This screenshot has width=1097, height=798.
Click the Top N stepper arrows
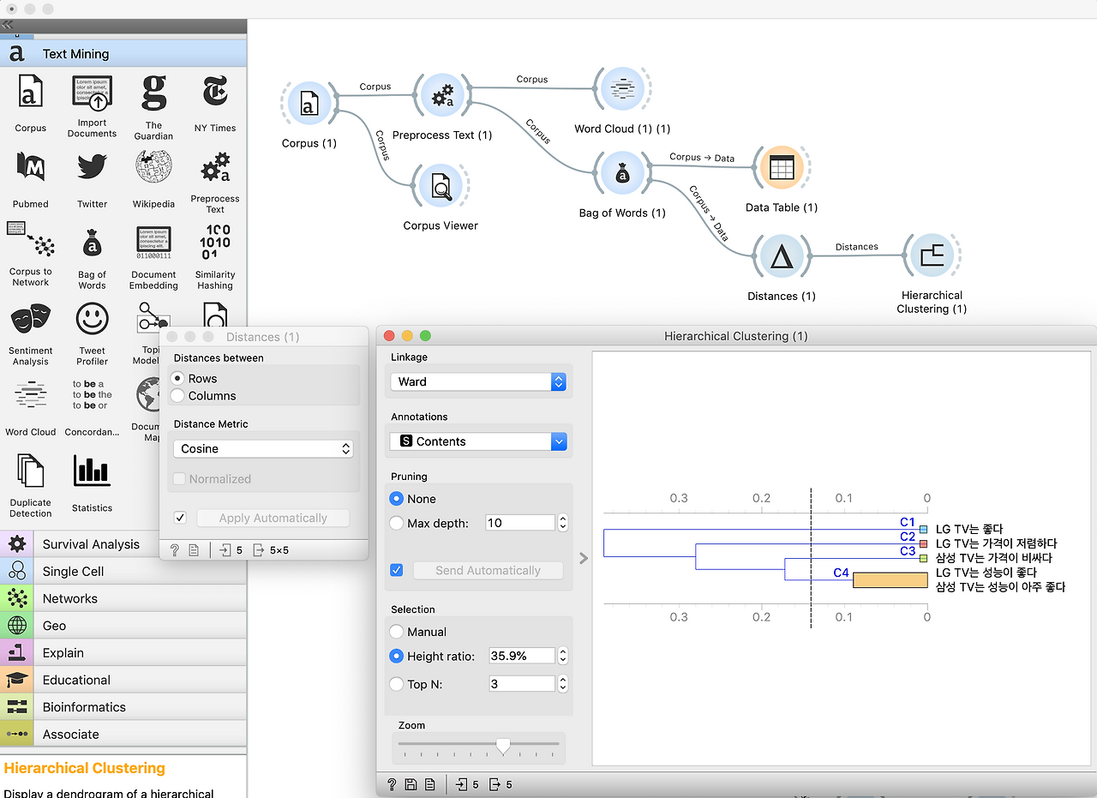(x=563, y=684)
